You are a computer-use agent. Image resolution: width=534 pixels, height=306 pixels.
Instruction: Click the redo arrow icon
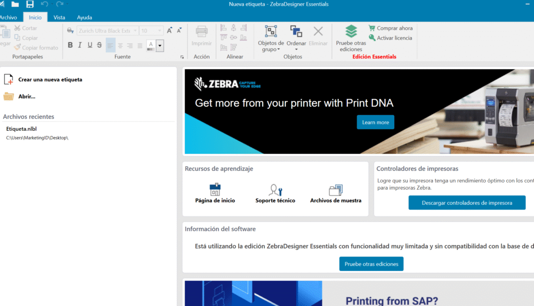click(59, 4)
